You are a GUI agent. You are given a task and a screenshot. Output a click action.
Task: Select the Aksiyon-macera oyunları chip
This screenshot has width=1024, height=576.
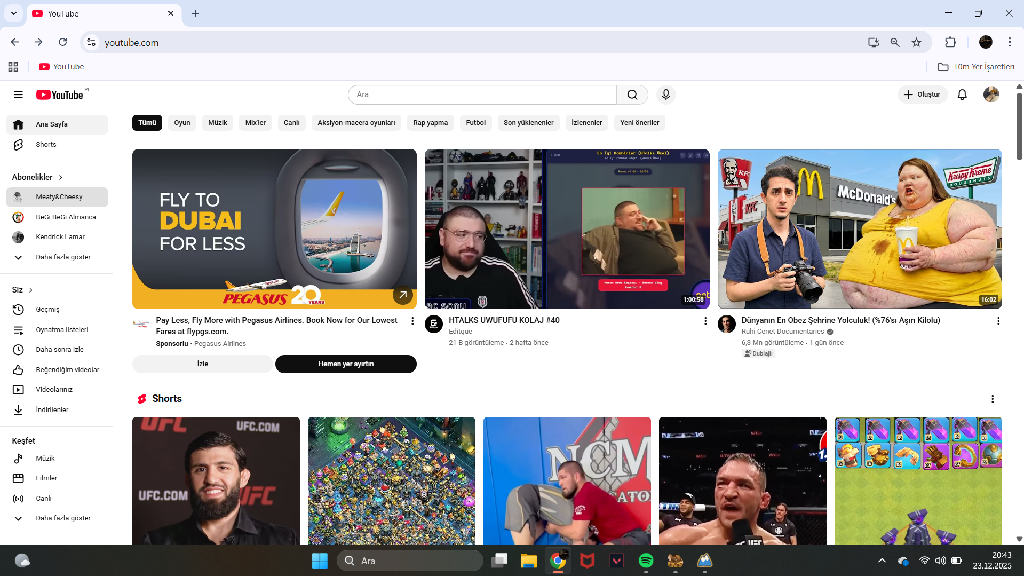point(356,123)
